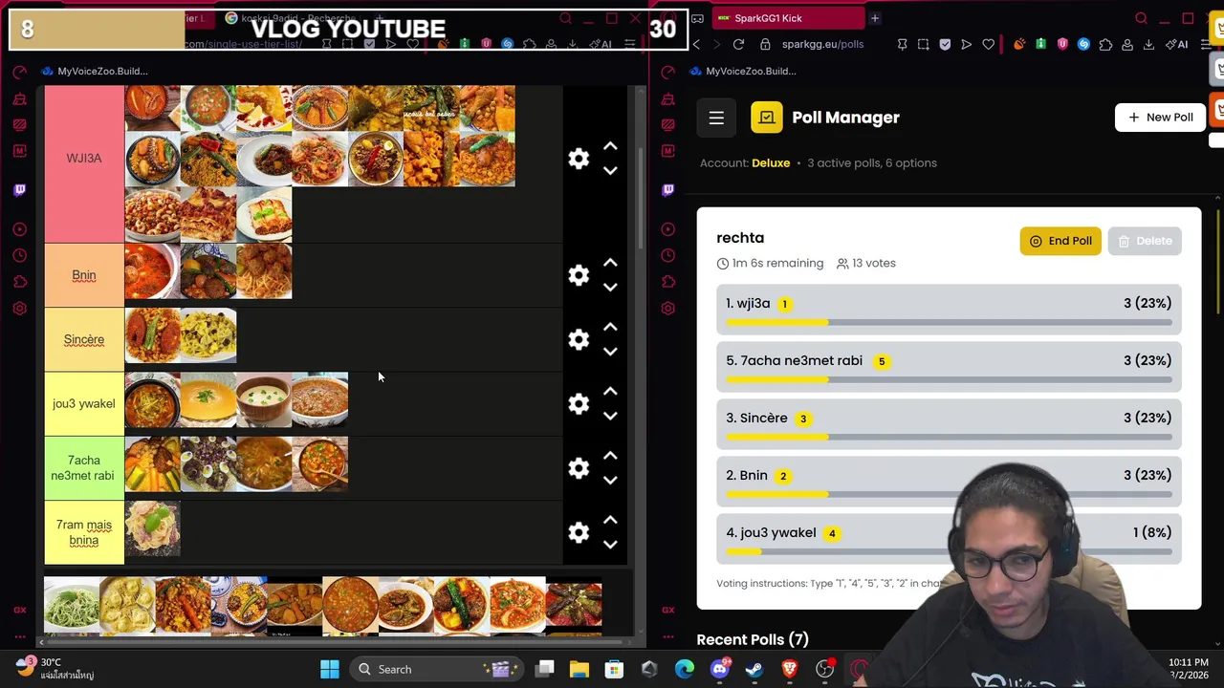Select the green pasta image in unranked tray

[x=72, y=604]
